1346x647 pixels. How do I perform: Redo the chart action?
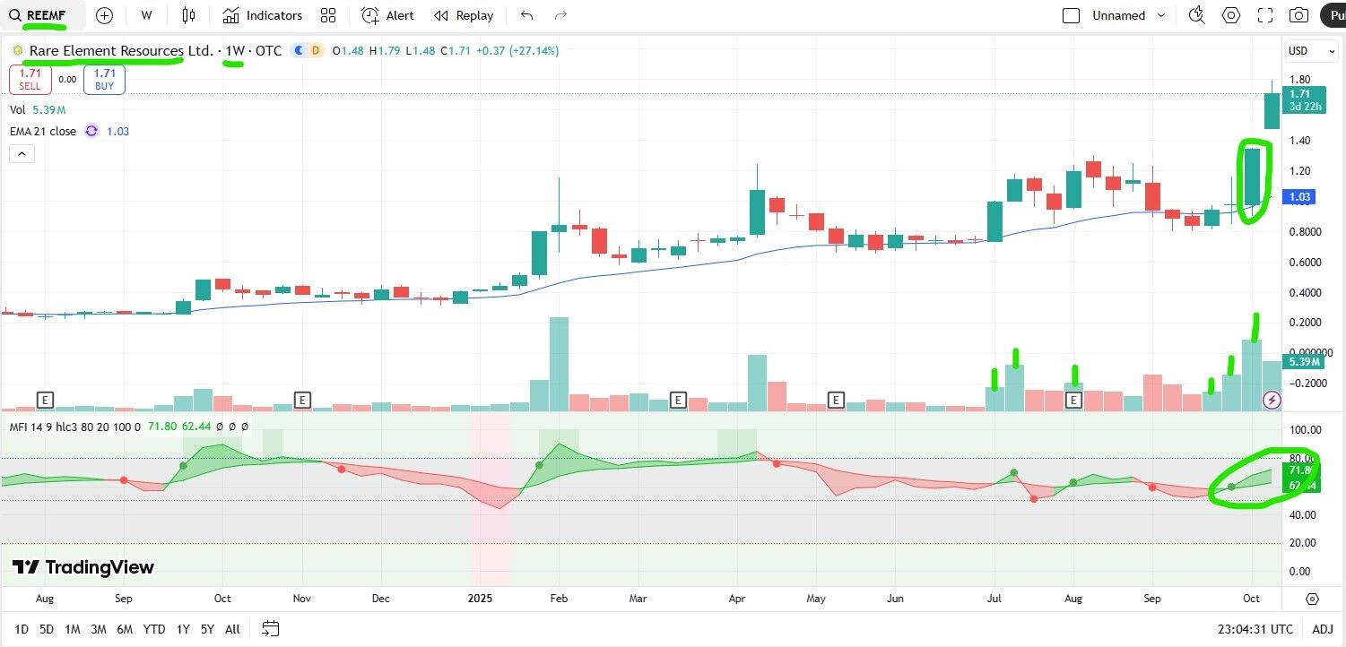(x=561, y=15)
